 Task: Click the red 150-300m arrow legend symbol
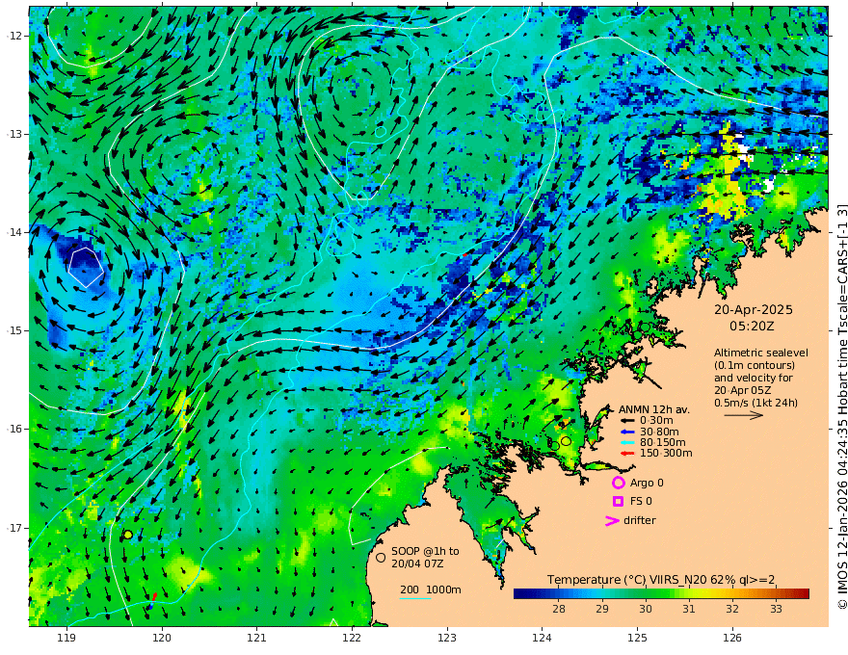pyautogui.click(x=627, y=454)
